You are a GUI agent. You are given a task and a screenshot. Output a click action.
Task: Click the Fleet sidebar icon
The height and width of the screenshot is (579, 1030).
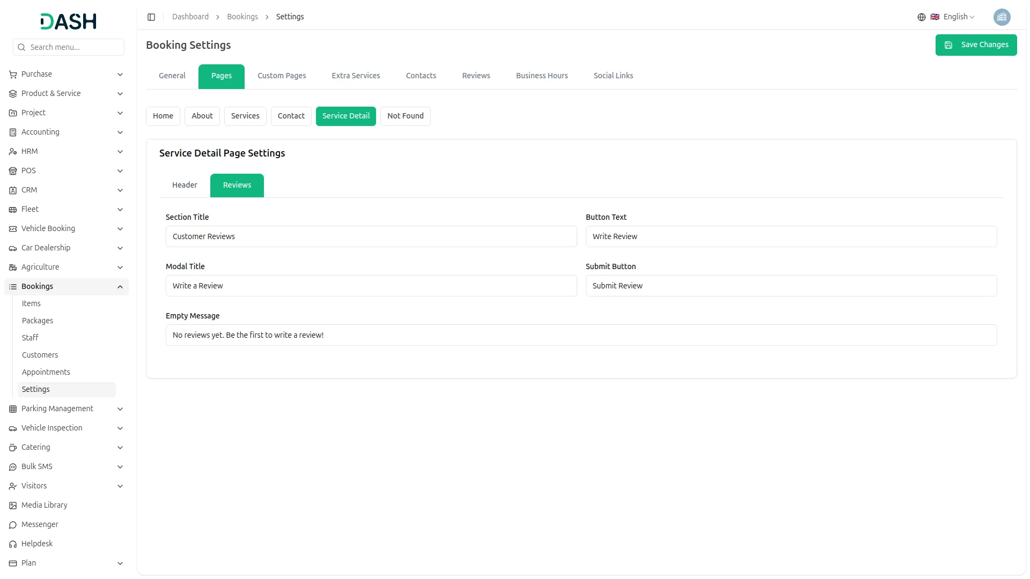click(13, 210)
